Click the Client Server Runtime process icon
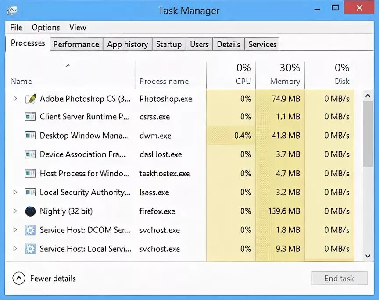This screenshot has height=300, width=379. pos(30,117)
